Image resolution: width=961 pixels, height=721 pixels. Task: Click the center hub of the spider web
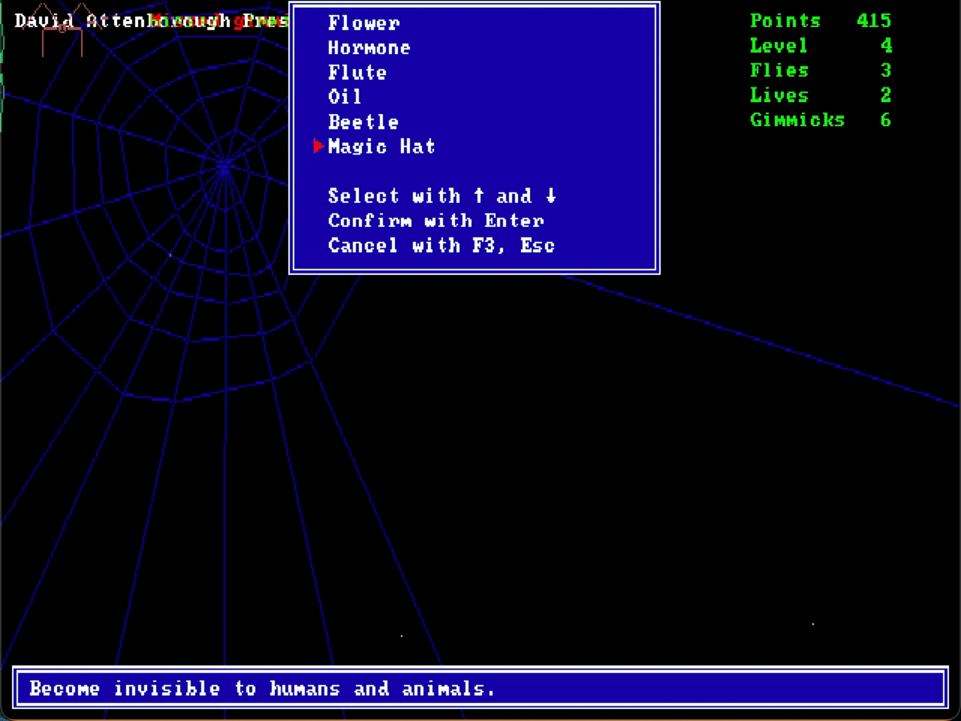[x=224, y=167]
